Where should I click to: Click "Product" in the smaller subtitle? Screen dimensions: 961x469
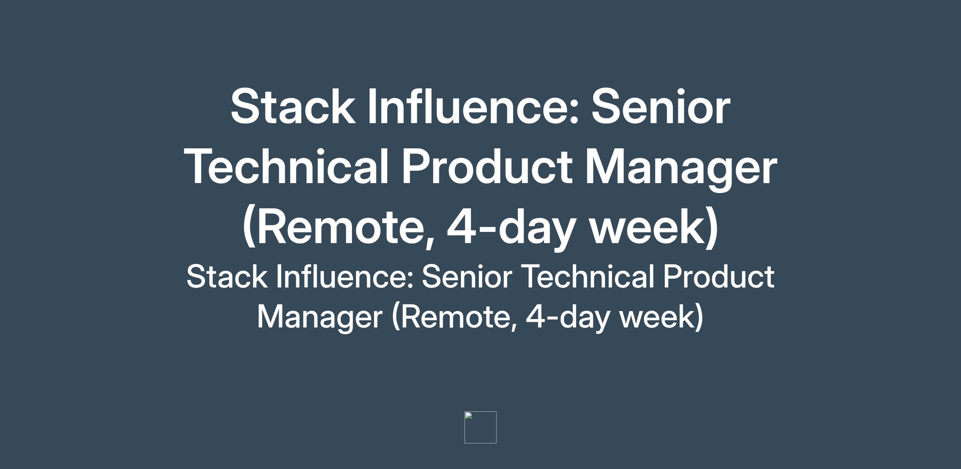(719, 276)
